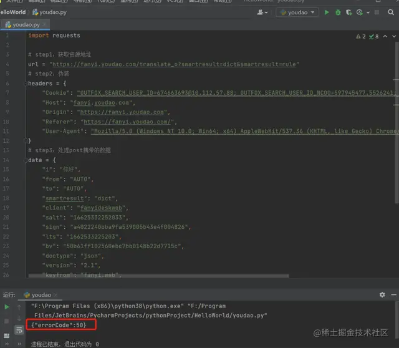Screen dimensions: 399x348
Task: Close the youdao.py editor tab
Action: tap(44, 24)
